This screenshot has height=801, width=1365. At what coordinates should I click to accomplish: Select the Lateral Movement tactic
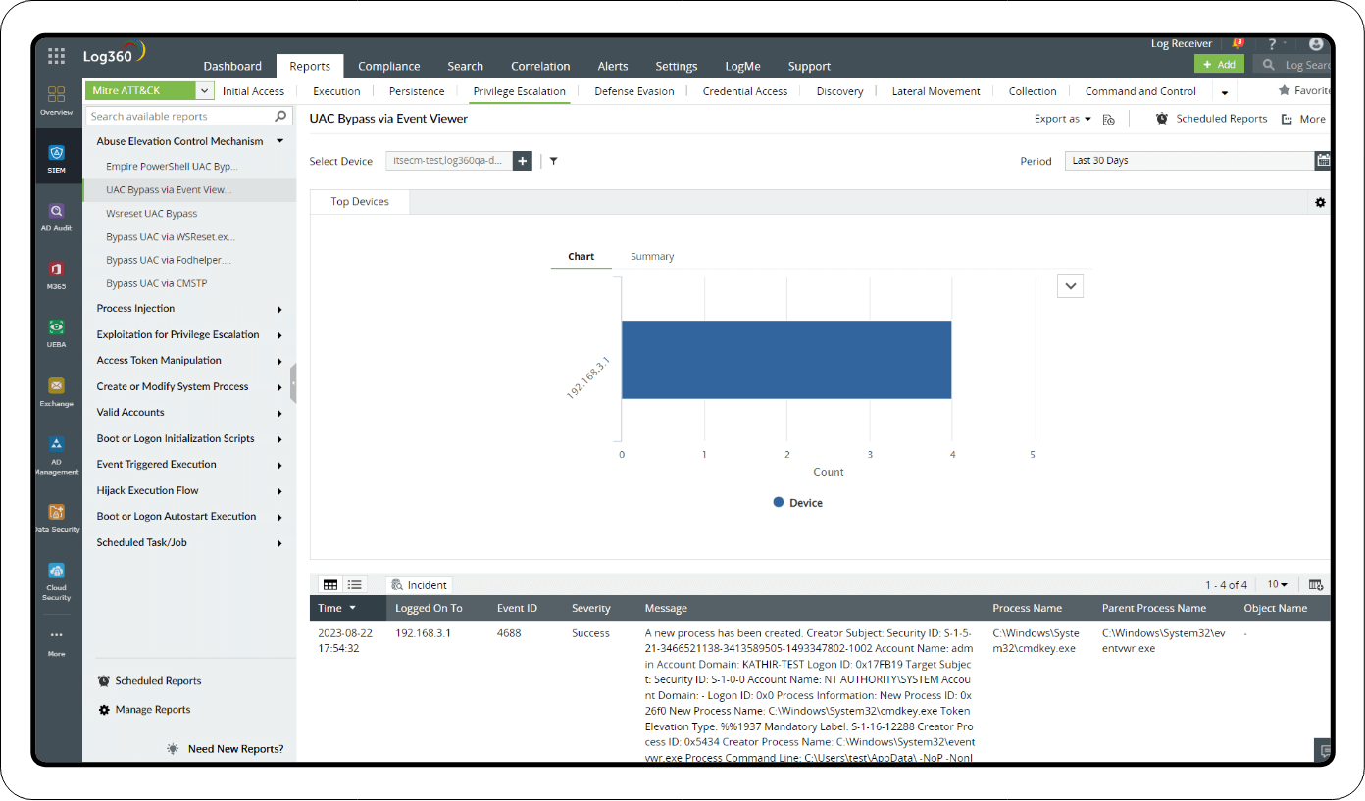tap(935, 91)
